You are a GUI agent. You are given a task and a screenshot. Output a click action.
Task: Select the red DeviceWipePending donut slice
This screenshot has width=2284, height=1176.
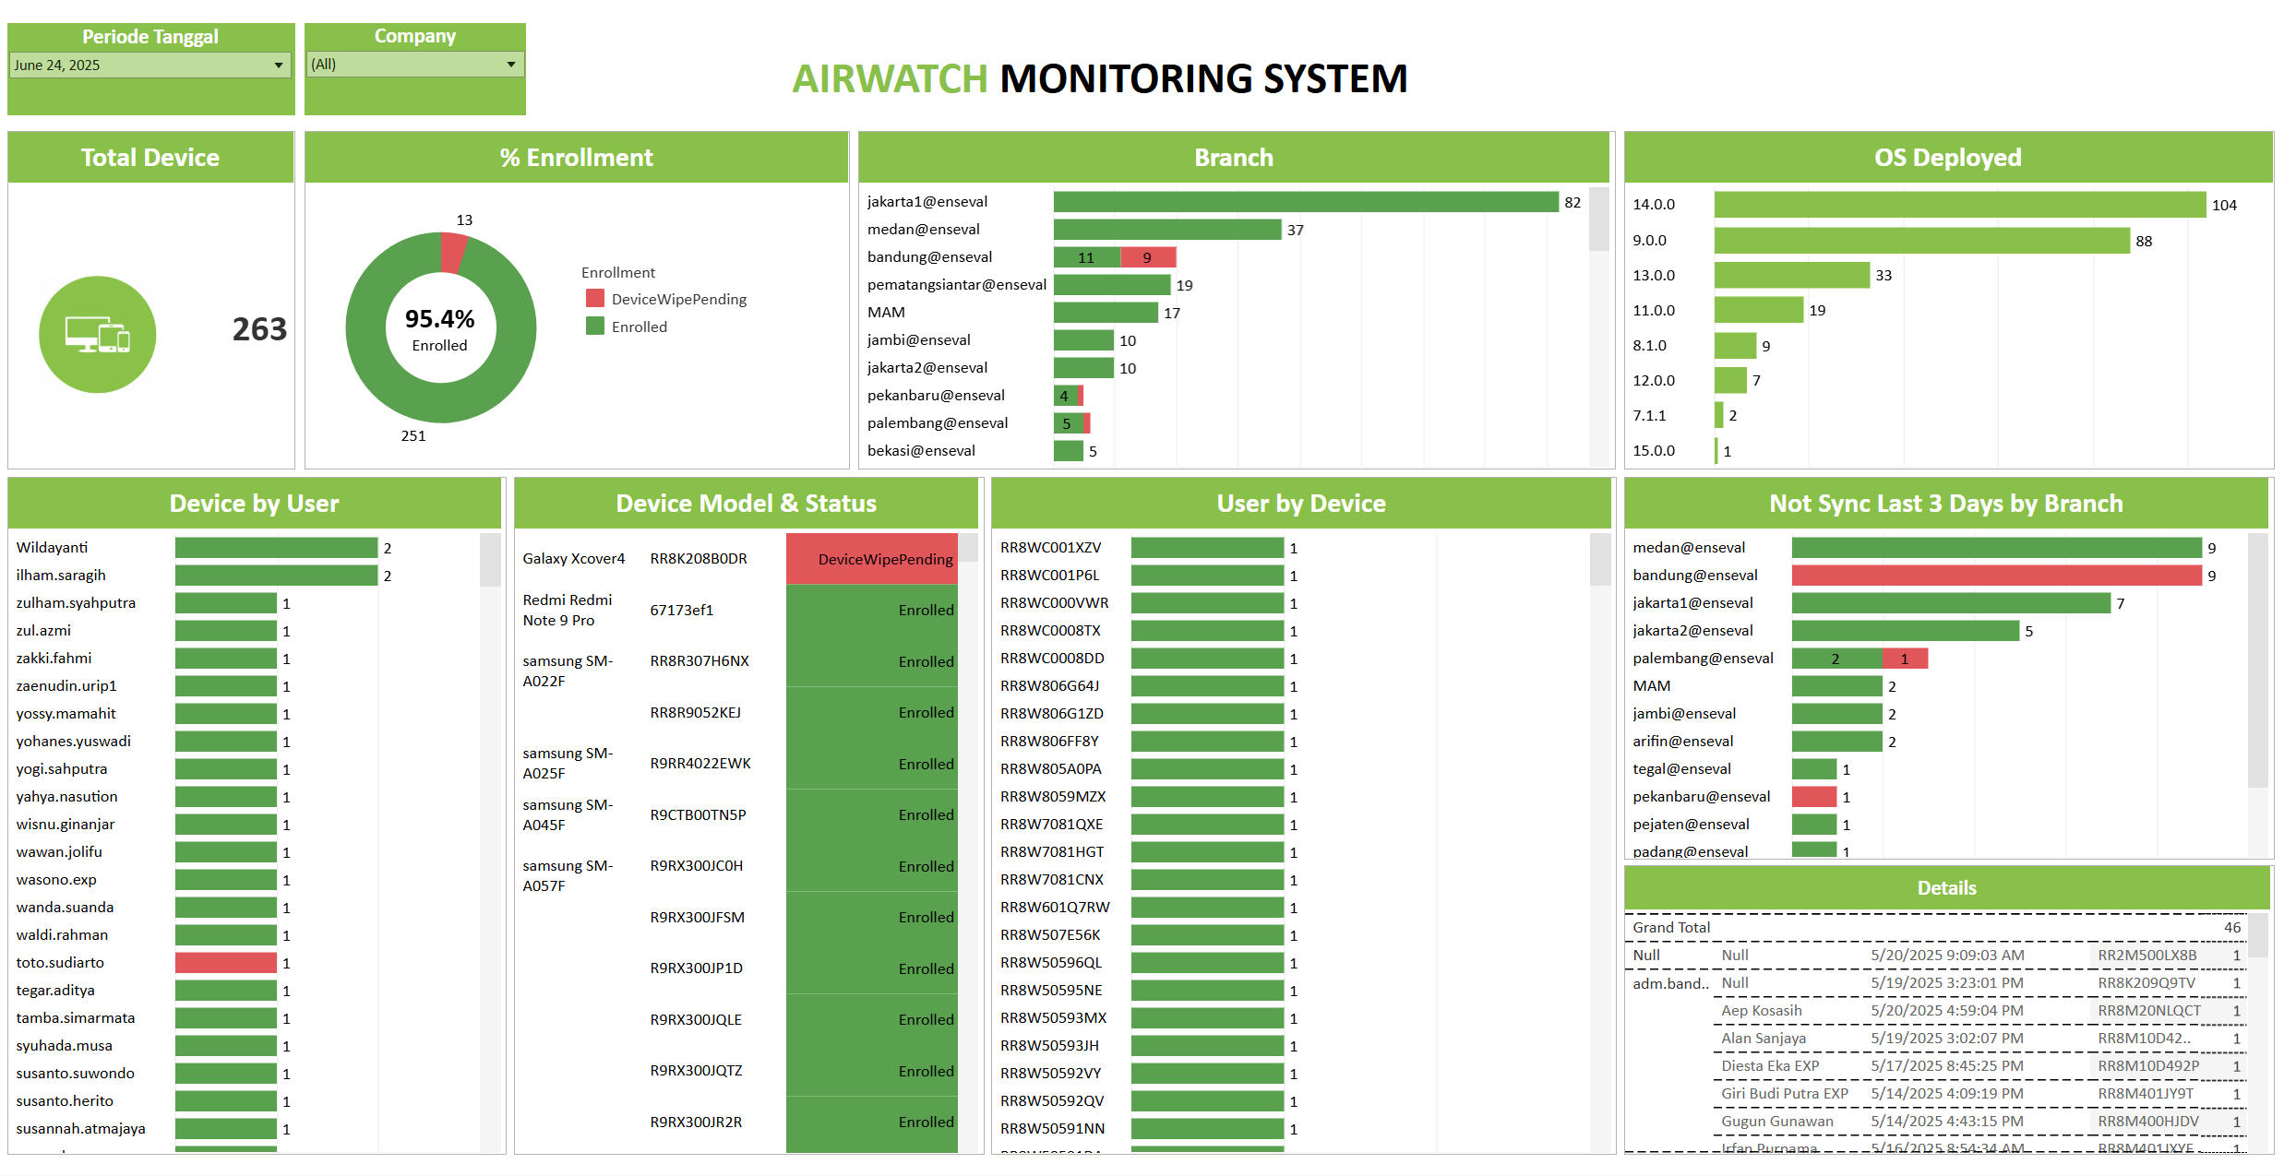[x=454, y=251]
